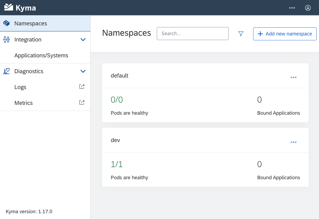The width and height of the screenshot is (319, 219).
Task: Open the user profile icon menu
Action: pos(308,8)
